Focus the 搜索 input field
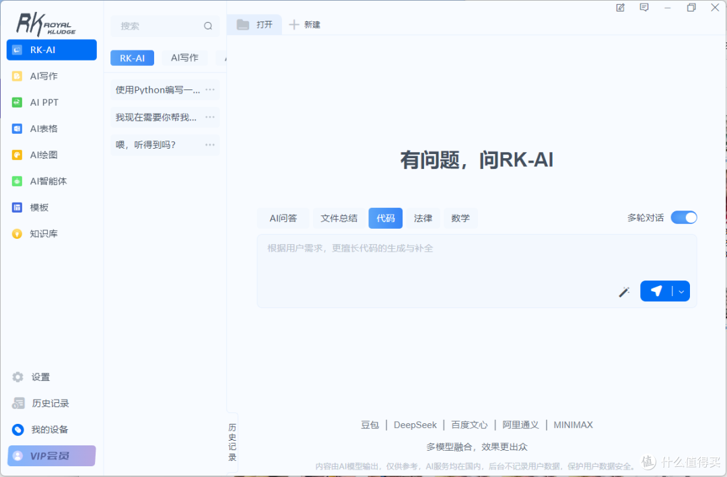 click(165, 26)
